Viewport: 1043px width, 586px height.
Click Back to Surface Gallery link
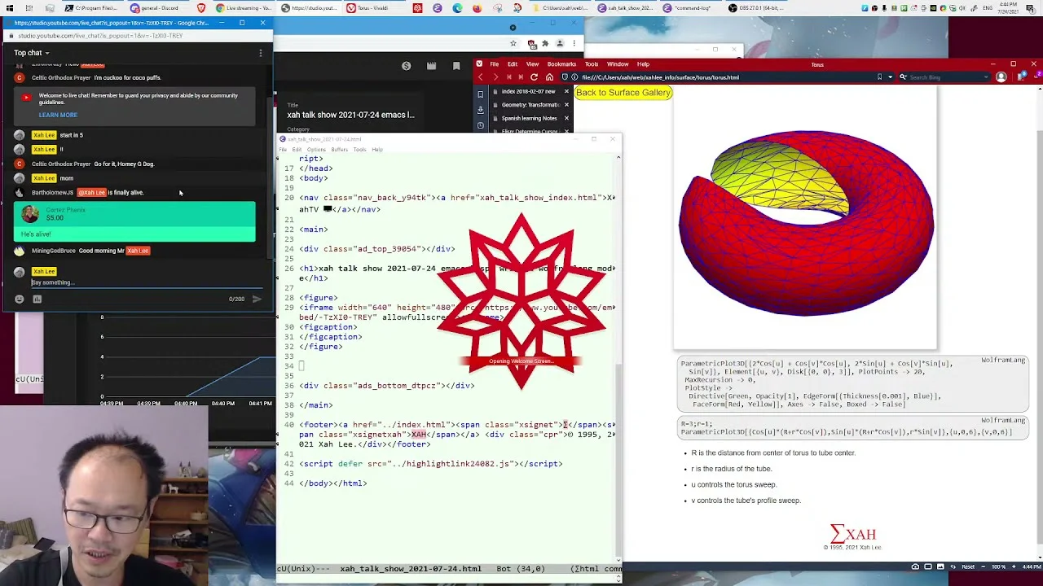pyautogui.click(x=623, y=93)
